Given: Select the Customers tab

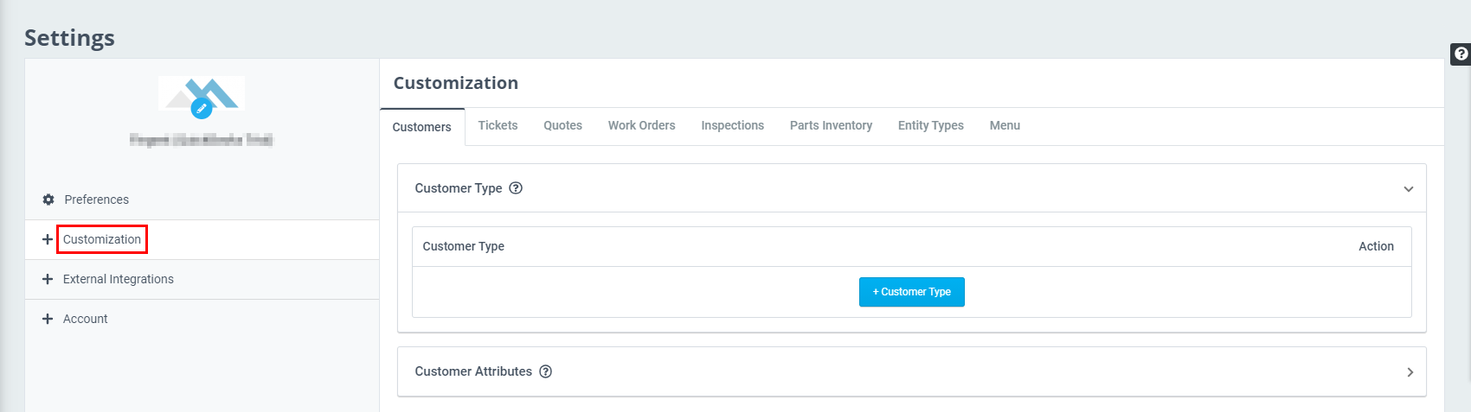Looking at the screenshot, I should [421, 127].
